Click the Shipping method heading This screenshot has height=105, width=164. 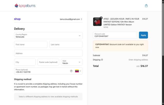click(23, 79)
